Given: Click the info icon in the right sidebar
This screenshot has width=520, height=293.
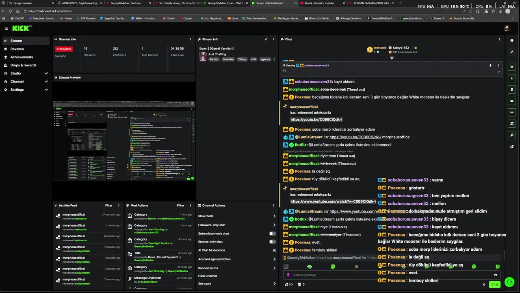Looking at the screenshot, I should [x=512, y=40].
